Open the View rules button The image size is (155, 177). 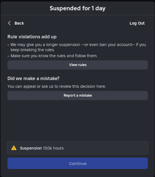coord(78,65)
